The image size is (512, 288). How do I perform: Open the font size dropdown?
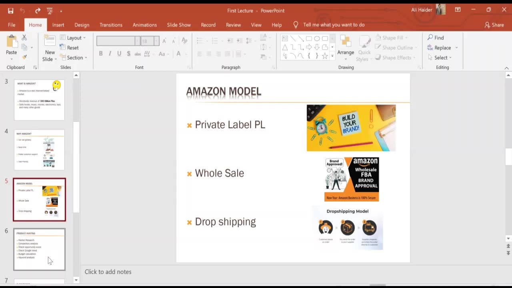click(x=156, y=41)
